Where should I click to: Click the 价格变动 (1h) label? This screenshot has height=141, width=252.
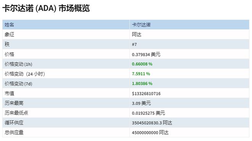pos(18,64)
